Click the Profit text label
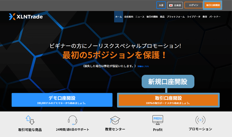Screen dimensions: 232x137 (x=158, y=130)
